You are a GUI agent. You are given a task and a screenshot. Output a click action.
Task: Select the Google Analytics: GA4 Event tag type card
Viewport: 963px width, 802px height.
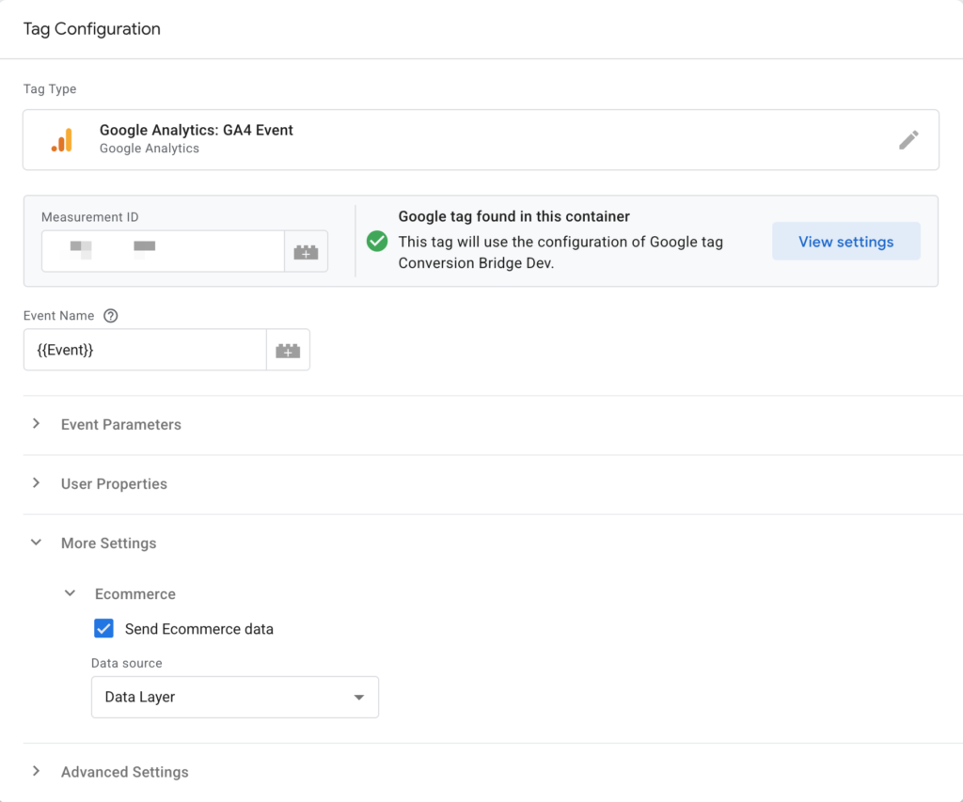(x=481, y=140)
